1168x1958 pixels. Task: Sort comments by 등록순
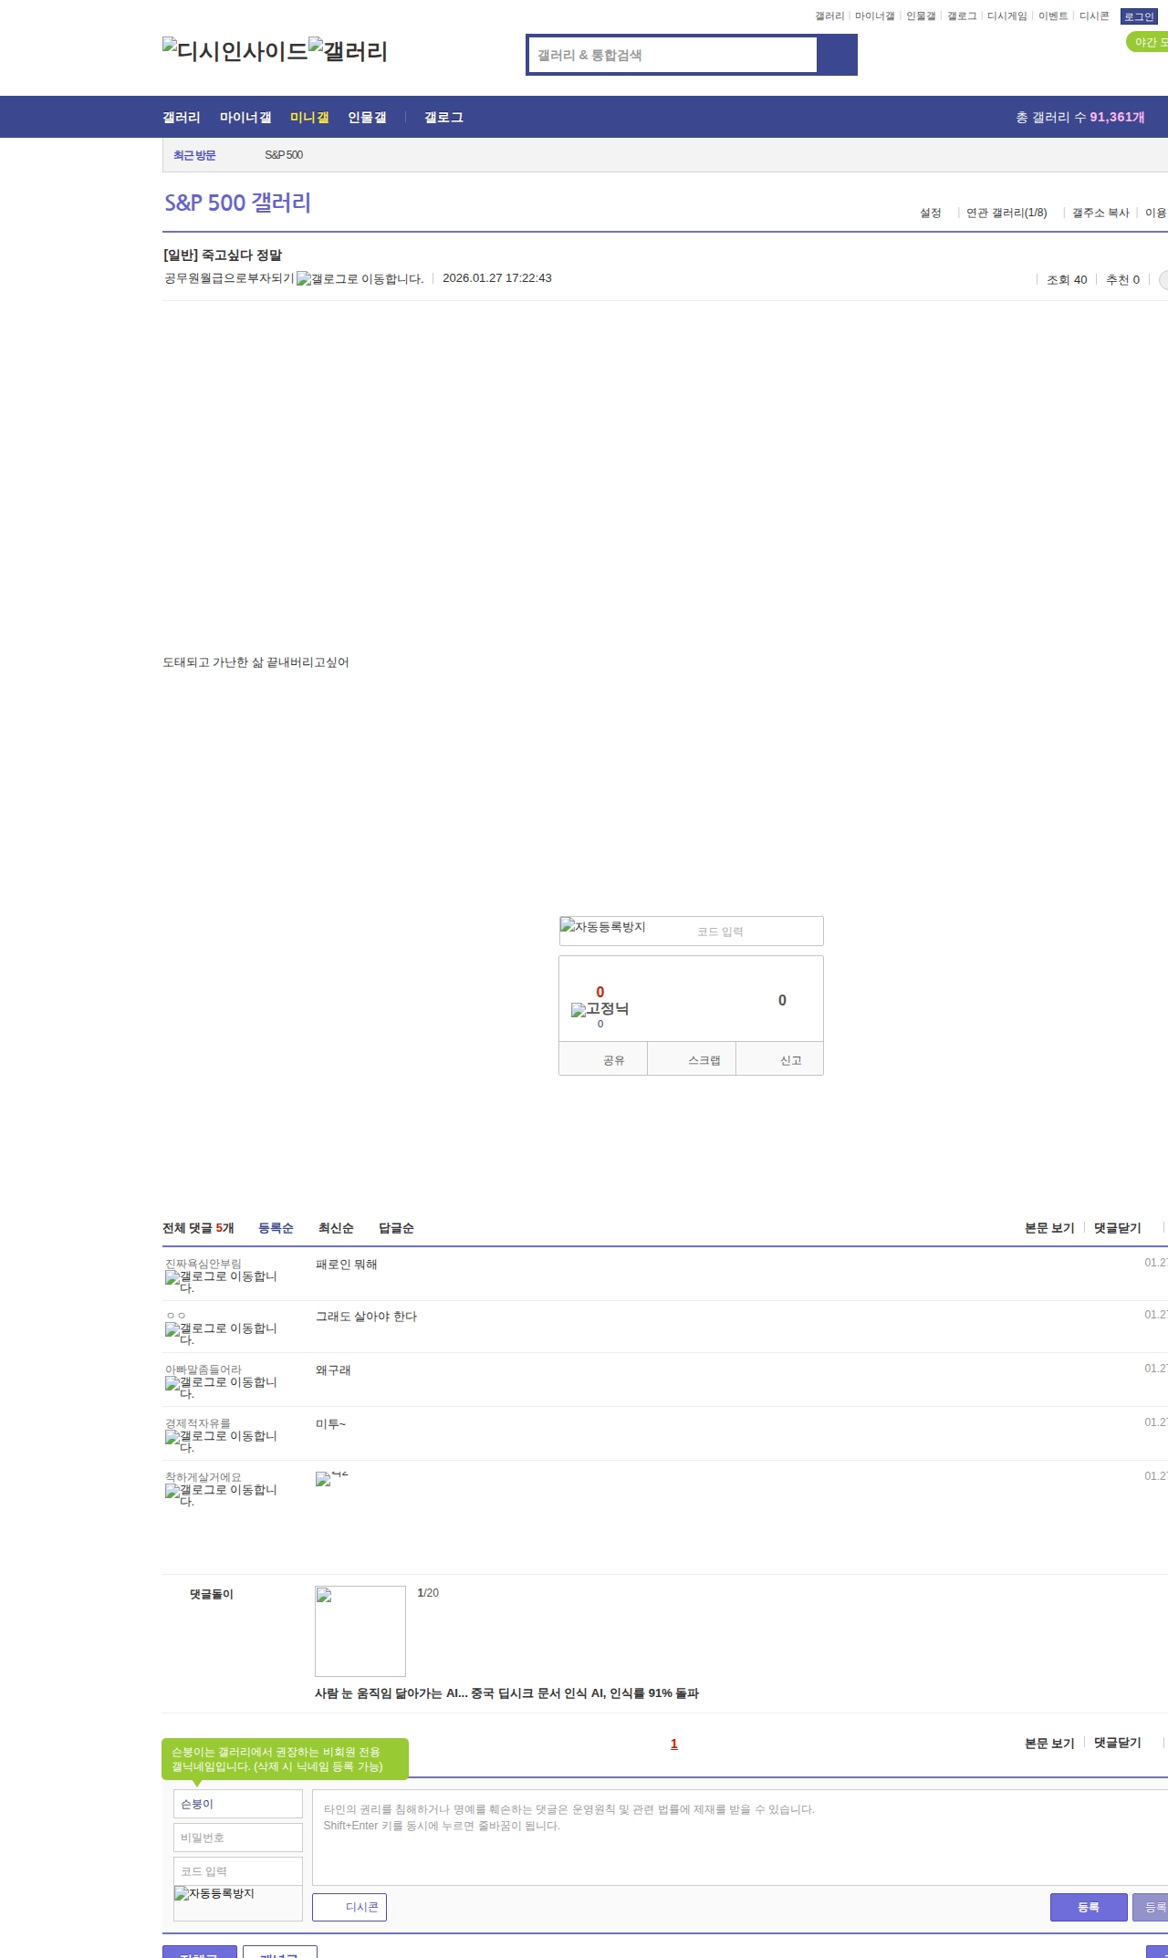tap(276, 1228)
